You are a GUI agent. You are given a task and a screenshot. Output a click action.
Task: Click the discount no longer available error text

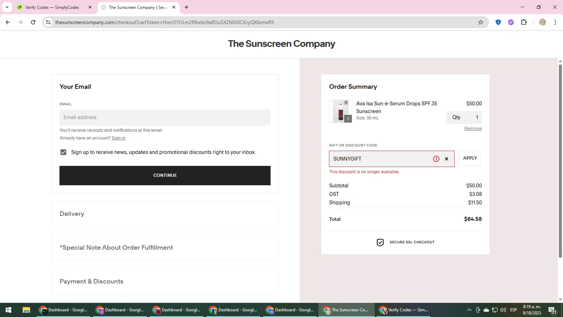pos(364,172)
